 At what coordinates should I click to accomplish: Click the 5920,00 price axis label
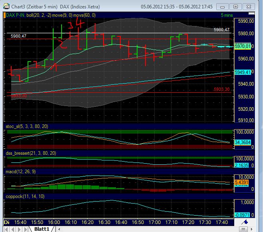[x=246, y=109]
